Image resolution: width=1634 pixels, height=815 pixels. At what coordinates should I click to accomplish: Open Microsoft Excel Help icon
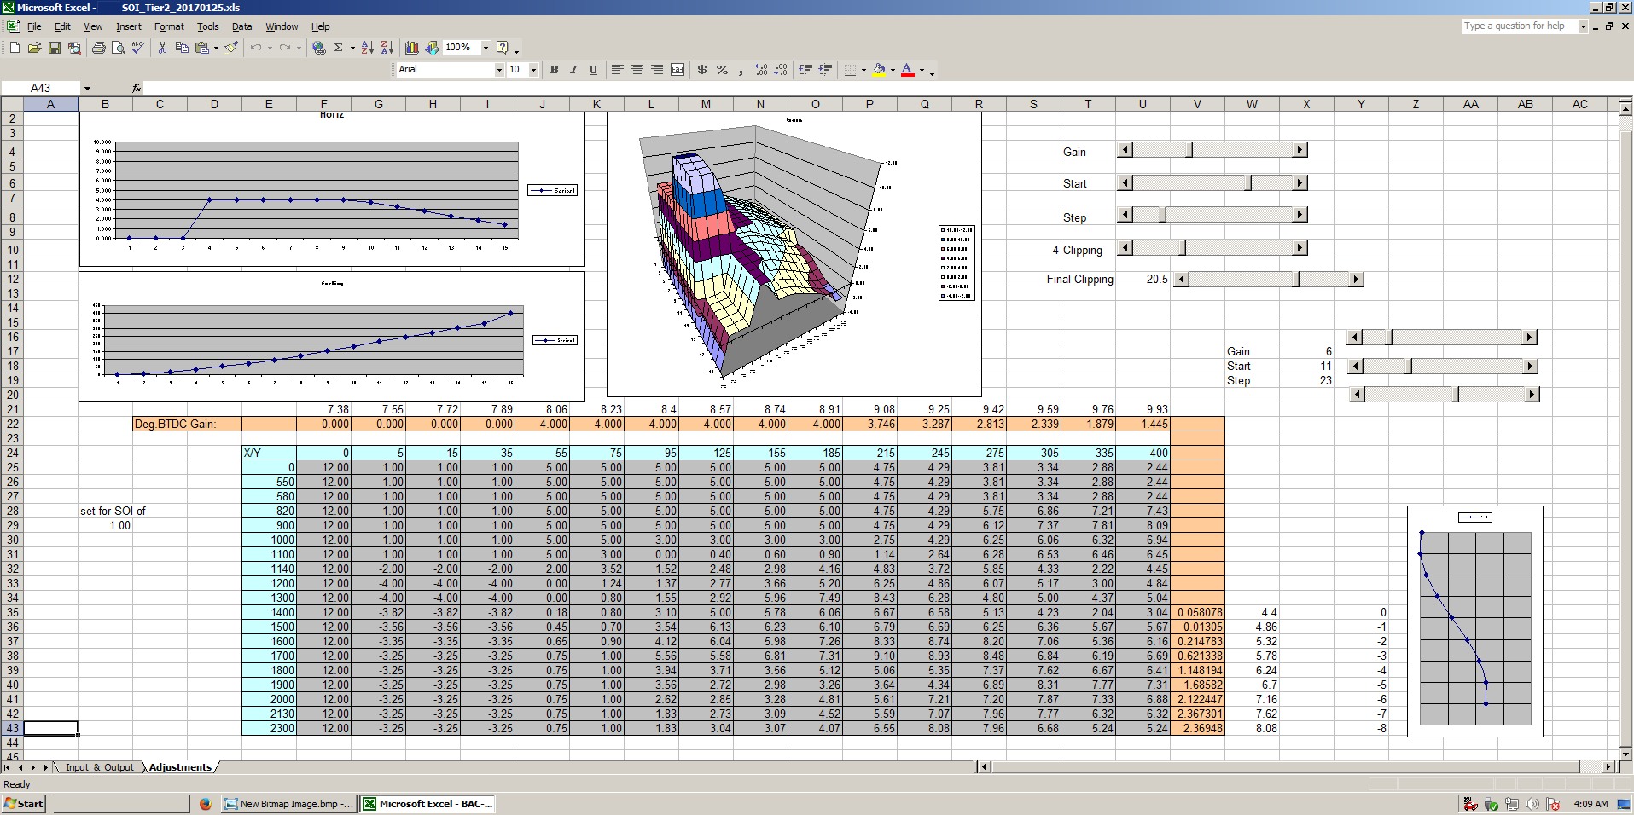[x=503, y=48]
